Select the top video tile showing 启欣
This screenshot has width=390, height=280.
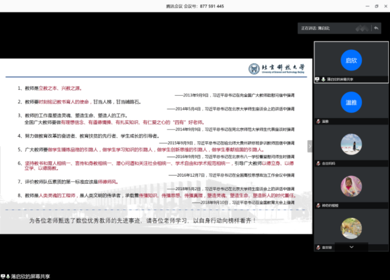351,60
